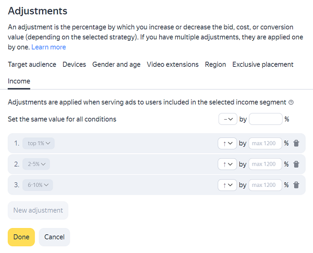Switch to the Target audience tab
This screenshot has height=253, width=313.
(32, 65)
